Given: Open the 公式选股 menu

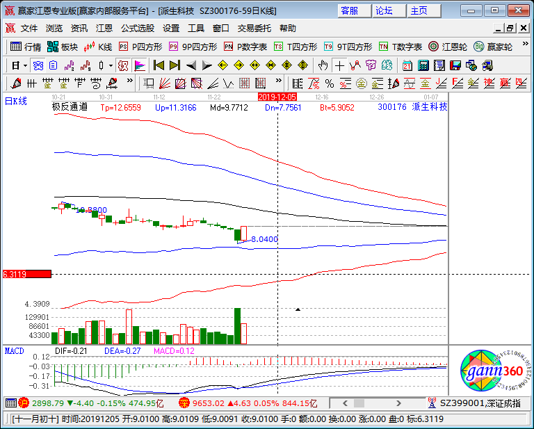Looking at the screenshot, I should point(138,29).
